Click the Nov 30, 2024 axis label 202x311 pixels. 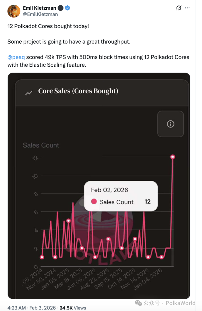click(x=41, y=279)
